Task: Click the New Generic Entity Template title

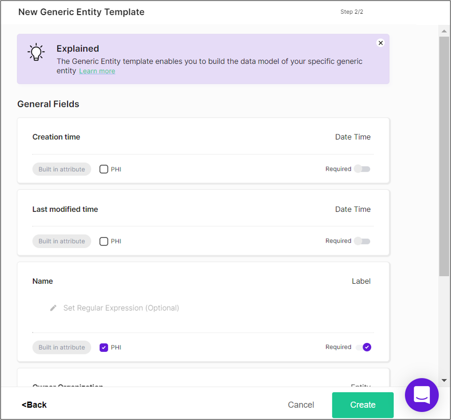Action: [81, 12]
